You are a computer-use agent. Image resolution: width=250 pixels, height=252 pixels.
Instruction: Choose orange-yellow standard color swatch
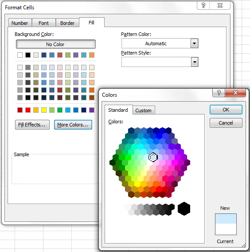click(x=36, y=110)
